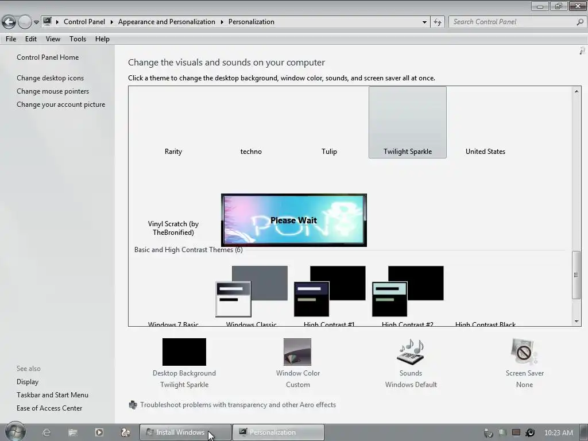
Task: Open the recent pages dropdown arrow
Action: click(36, 22)
